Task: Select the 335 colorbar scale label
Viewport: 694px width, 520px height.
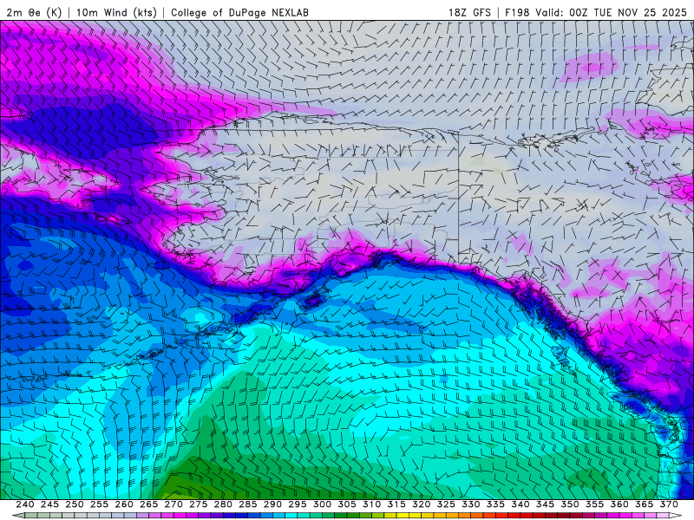Action: coord(495,504)
